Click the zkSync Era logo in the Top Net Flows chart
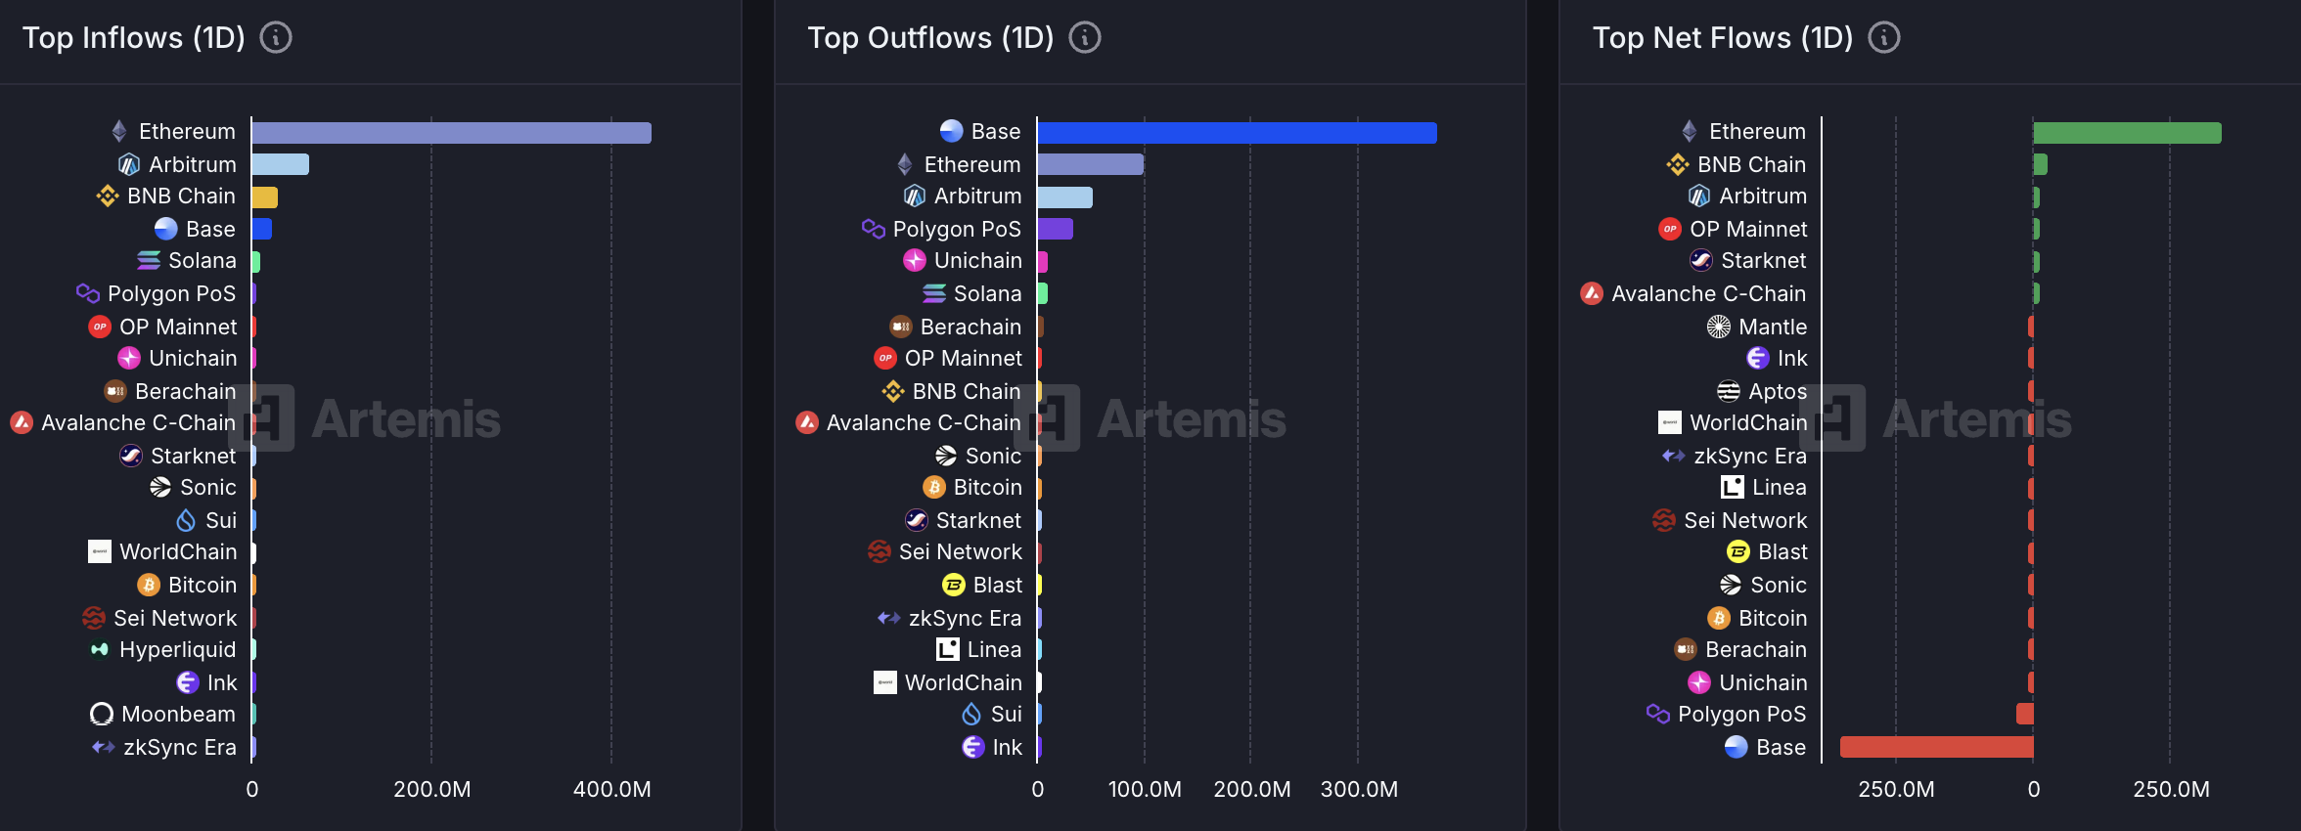Viewport: 2301px width, 831px height. (1674, 456)
